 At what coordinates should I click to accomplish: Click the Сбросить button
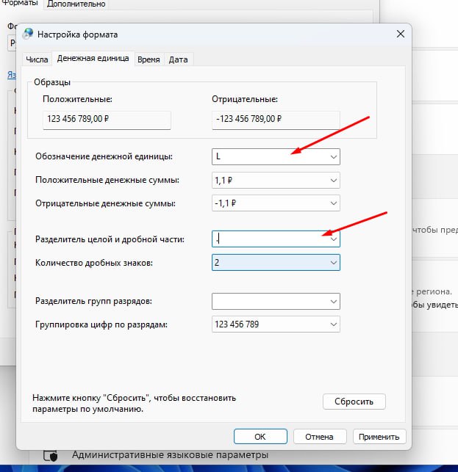pyautogui.click(x=354, y=402)
